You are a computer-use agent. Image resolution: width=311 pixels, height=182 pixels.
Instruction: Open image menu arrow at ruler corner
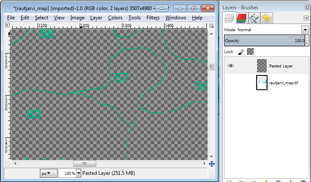coord(7,25)
